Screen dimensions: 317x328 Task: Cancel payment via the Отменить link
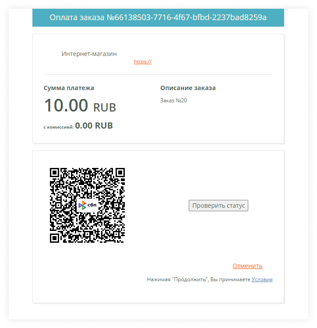coord(247,265)
